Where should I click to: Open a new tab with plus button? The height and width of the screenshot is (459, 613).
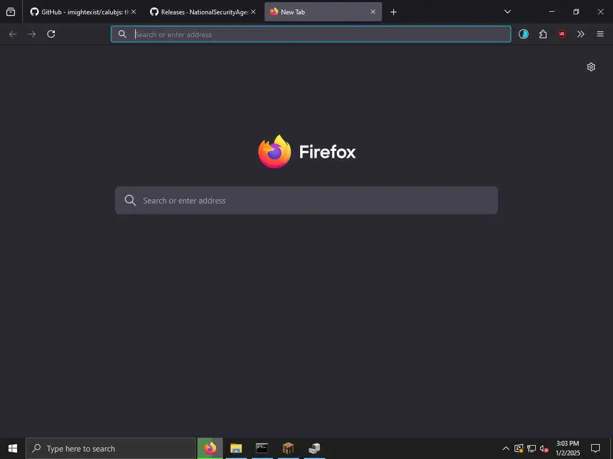[394, 12]
